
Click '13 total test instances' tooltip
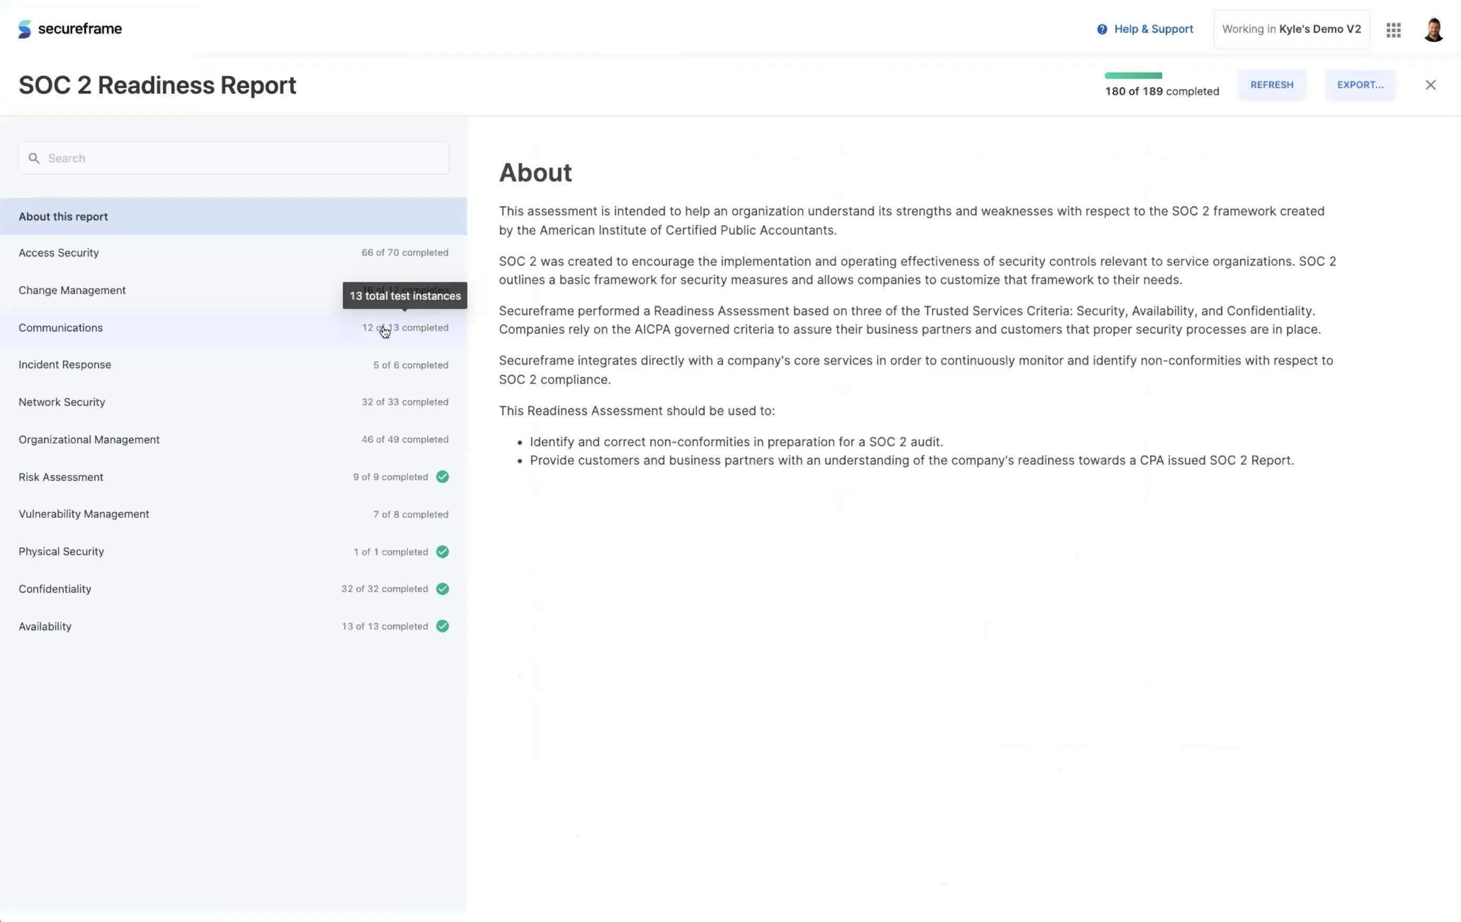click(x=405, y=296)
